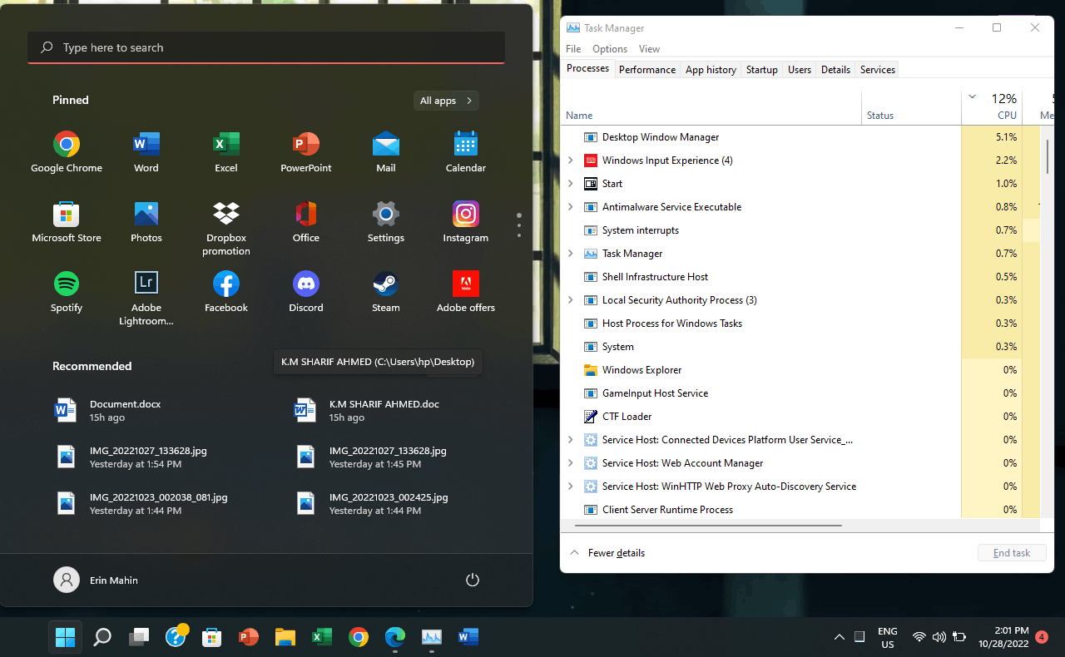
Task: Launch PowerPoint from pinned apps
Action: [306, 151]
